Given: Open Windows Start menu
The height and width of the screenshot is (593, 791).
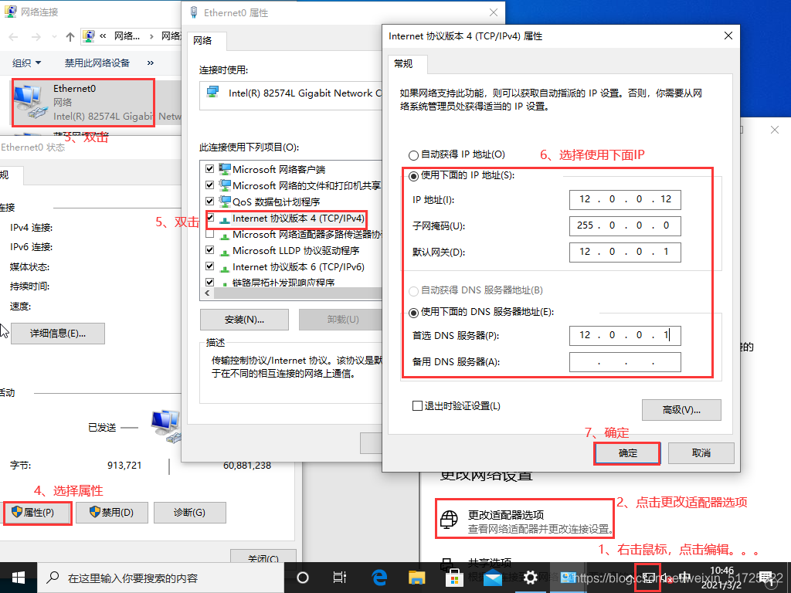Looking at the screenshot, I should (19, 578).
